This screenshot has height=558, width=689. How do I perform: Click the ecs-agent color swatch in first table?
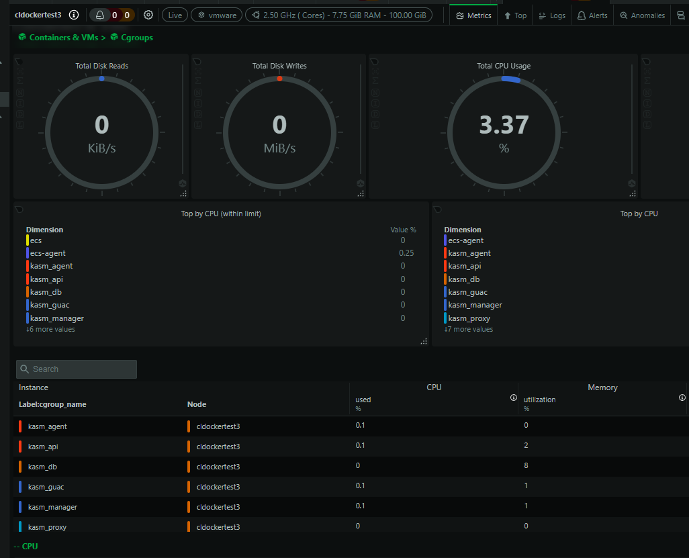(x=28, y=253)
